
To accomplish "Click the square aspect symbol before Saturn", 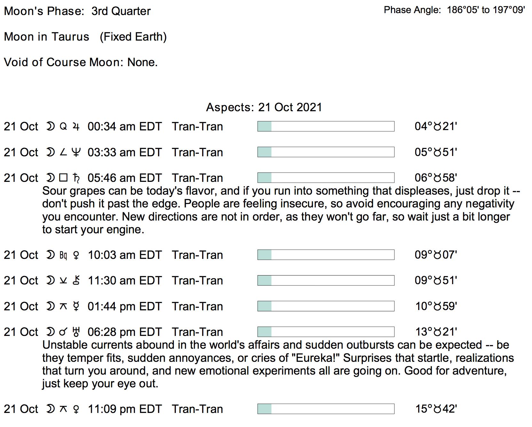I will [63, 177].
